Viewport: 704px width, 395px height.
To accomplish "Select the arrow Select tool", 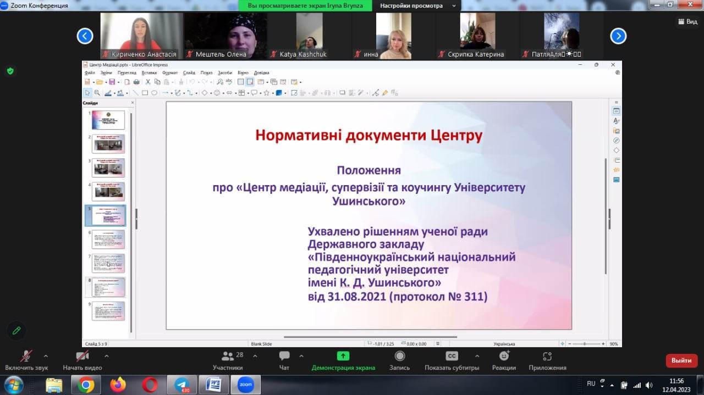I will point(87,93).
